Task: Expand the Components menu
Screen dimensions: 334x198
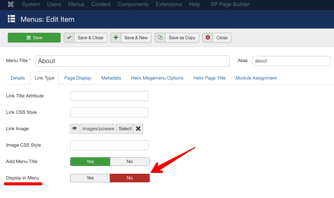Action: click(x=133, y=4)
